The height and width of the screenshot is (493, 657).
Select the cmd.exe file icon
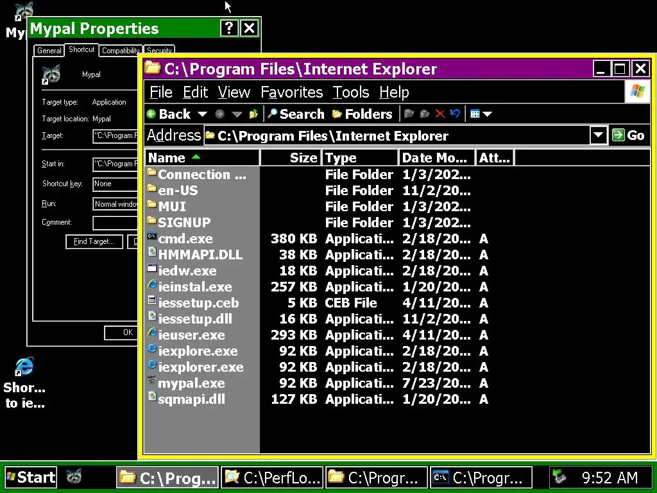point(151,236)
